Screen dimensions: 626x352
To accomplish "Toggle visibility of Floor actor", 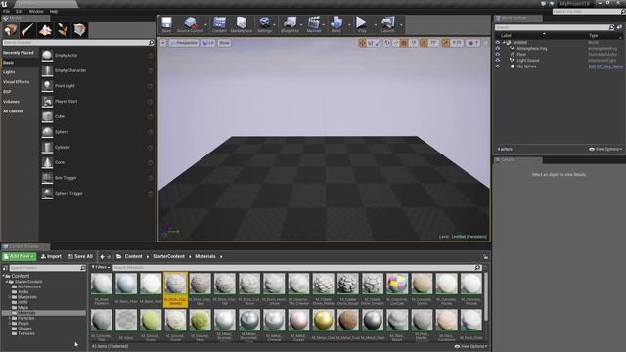I will [498, 55].
